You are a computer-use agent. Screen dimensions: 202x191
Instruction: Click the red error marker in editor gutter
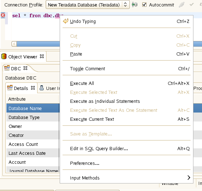coord(3,15)
